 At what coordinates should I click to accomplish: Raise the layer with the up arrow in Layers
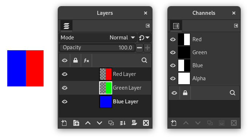tap(88, 123)
